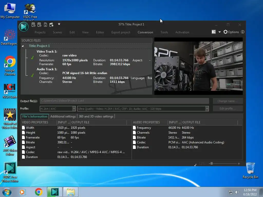Image resolution: width=263 pixels, height=197 pixels.
Task: Open the Ultra Quality preset dropdown
Action: coord(143,109)
